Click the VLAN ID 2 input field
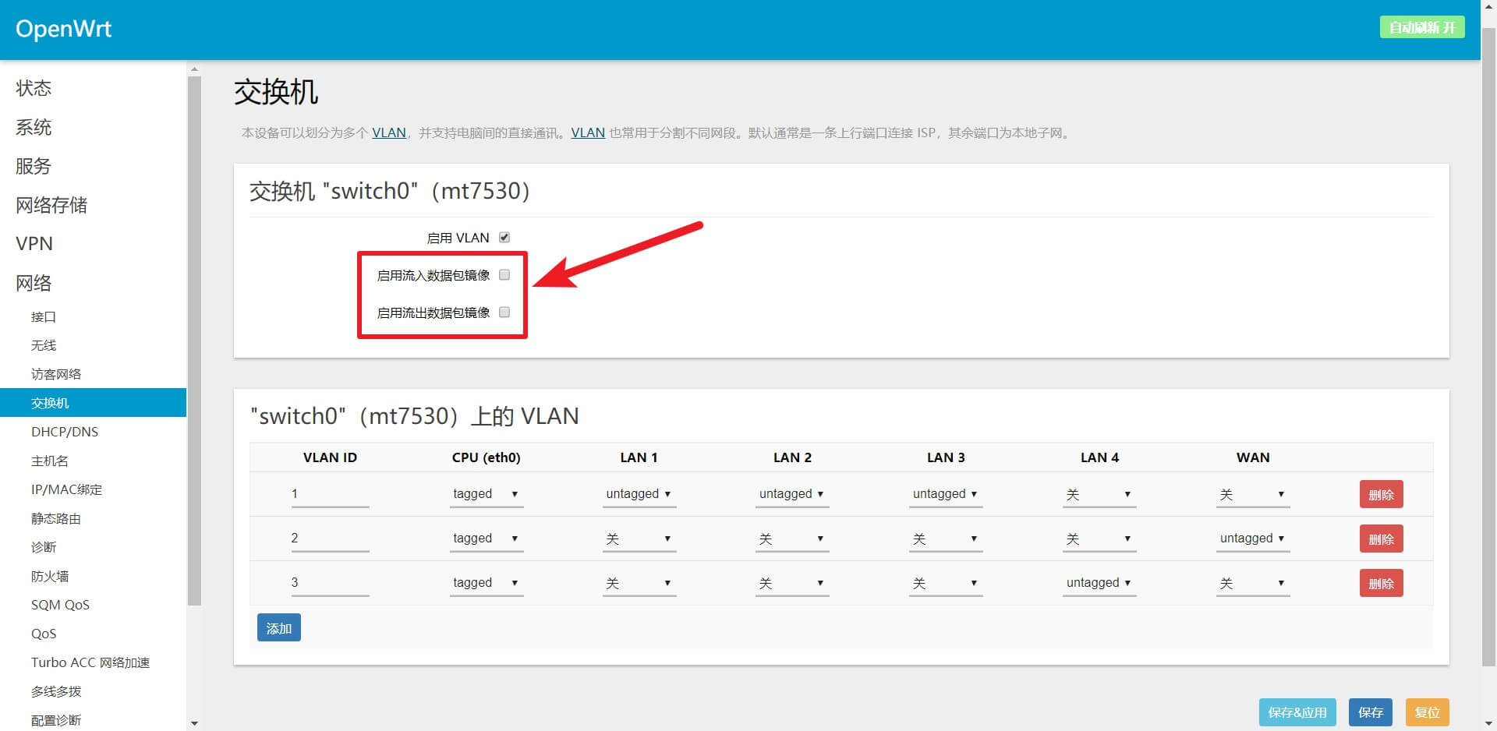 (x=330, y=539)
